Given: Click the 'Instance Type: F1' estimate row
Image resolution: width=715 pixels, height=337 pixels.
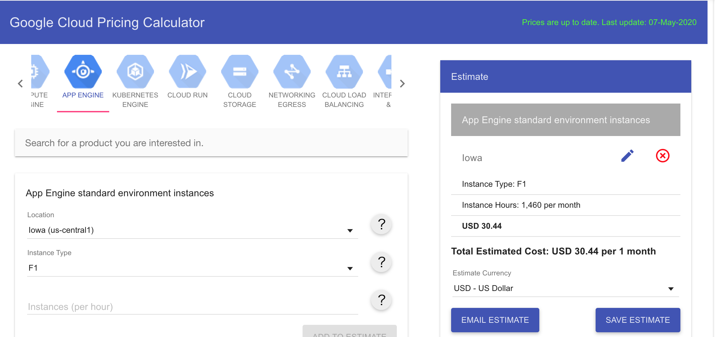Looking at the screenshot, I should click(x=566, y=184).
